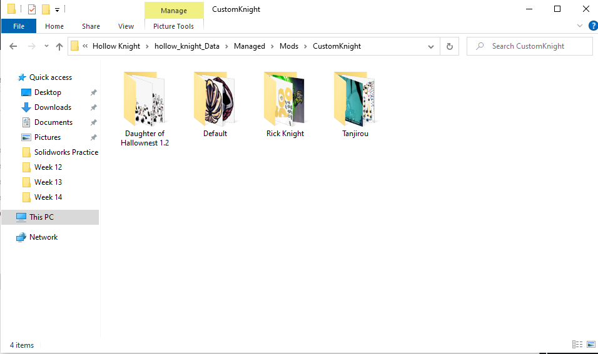Open Customize Quick Access Toolbar dropdown

coord(57,10)
